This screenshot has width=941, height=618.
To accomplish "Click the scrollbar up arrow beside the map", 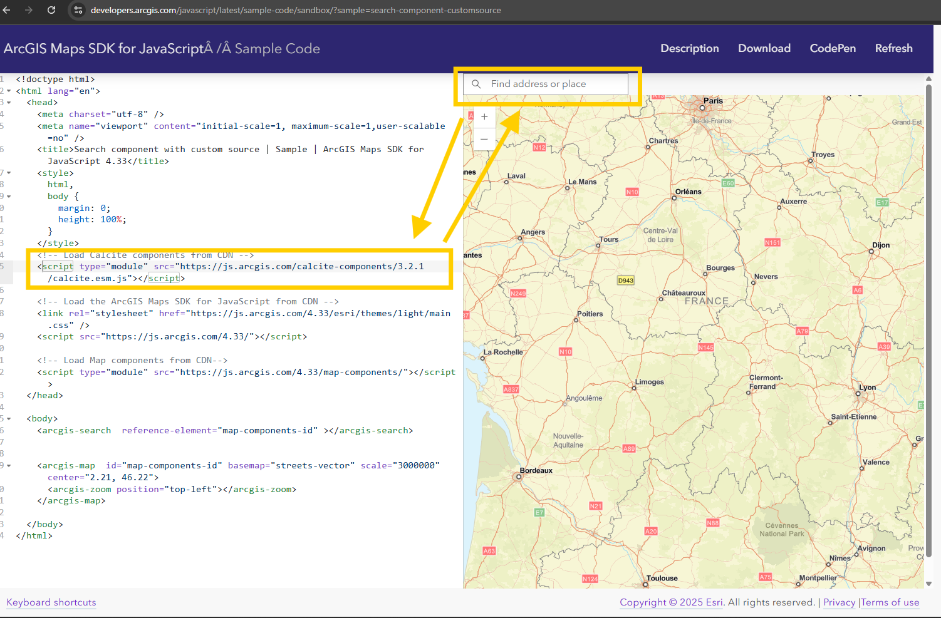I will (x=928, y=80).
